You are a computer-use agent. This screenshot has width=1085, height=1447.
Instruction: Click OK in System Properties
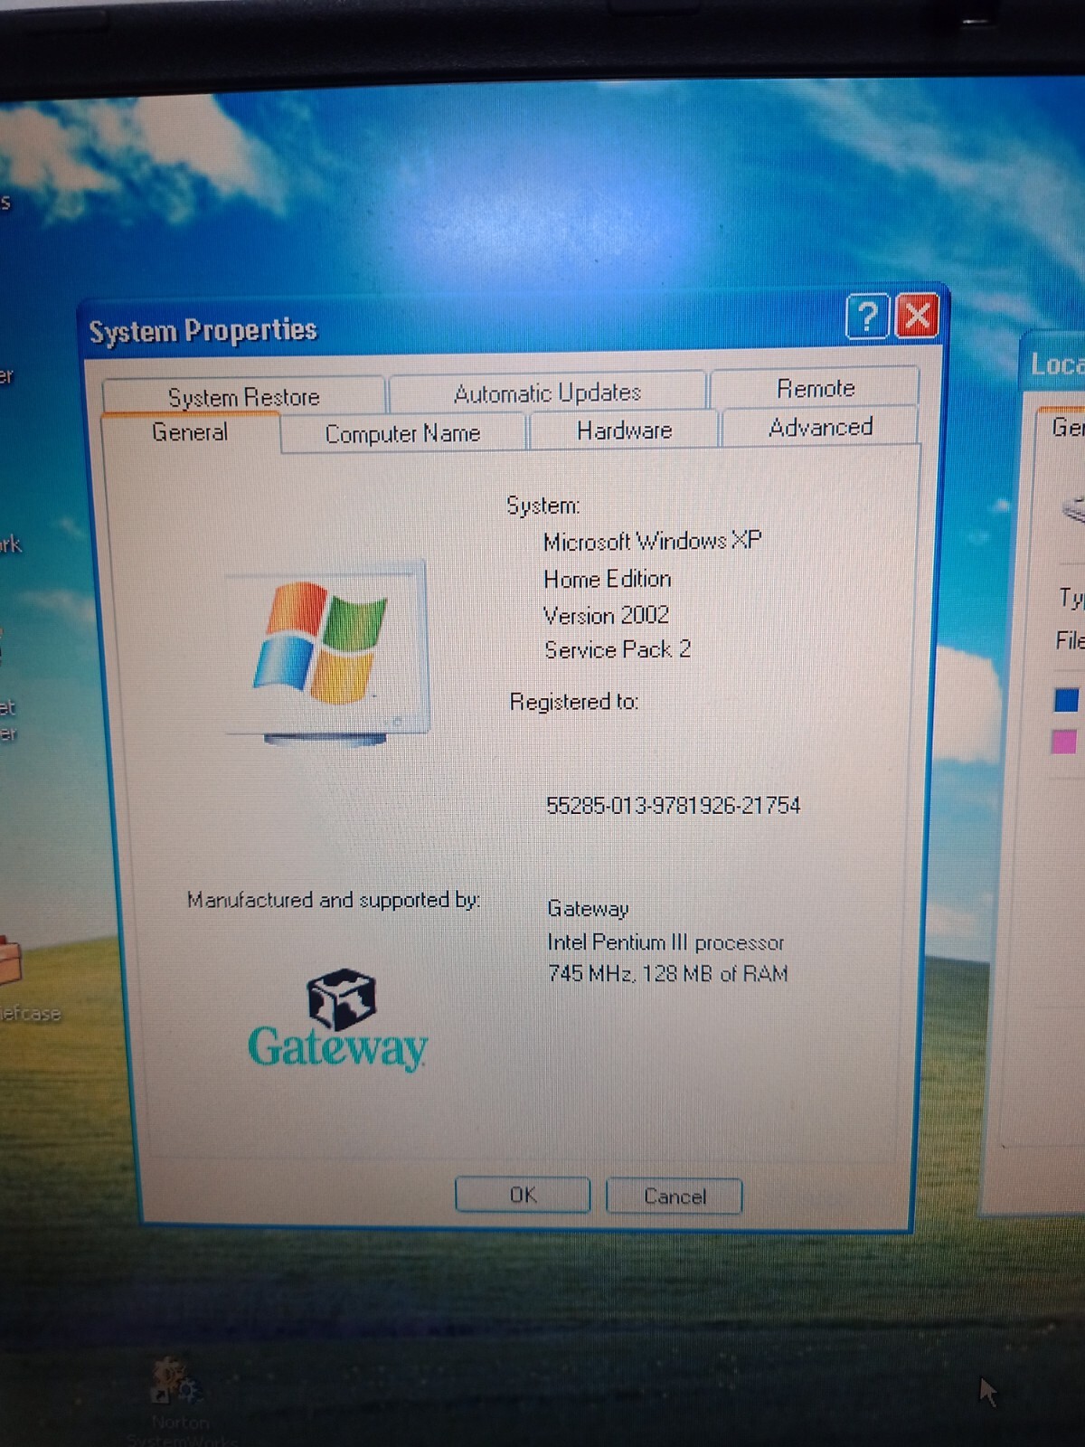click(523, 1195)
